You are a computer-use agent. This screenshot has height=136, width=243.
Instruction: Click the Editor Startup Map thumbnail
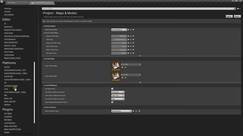tap(116, 66)
